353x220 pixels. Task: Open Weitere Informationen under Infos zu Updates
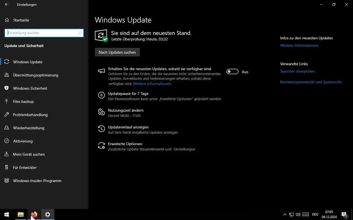pyautogui.click(x=299, y=45)
